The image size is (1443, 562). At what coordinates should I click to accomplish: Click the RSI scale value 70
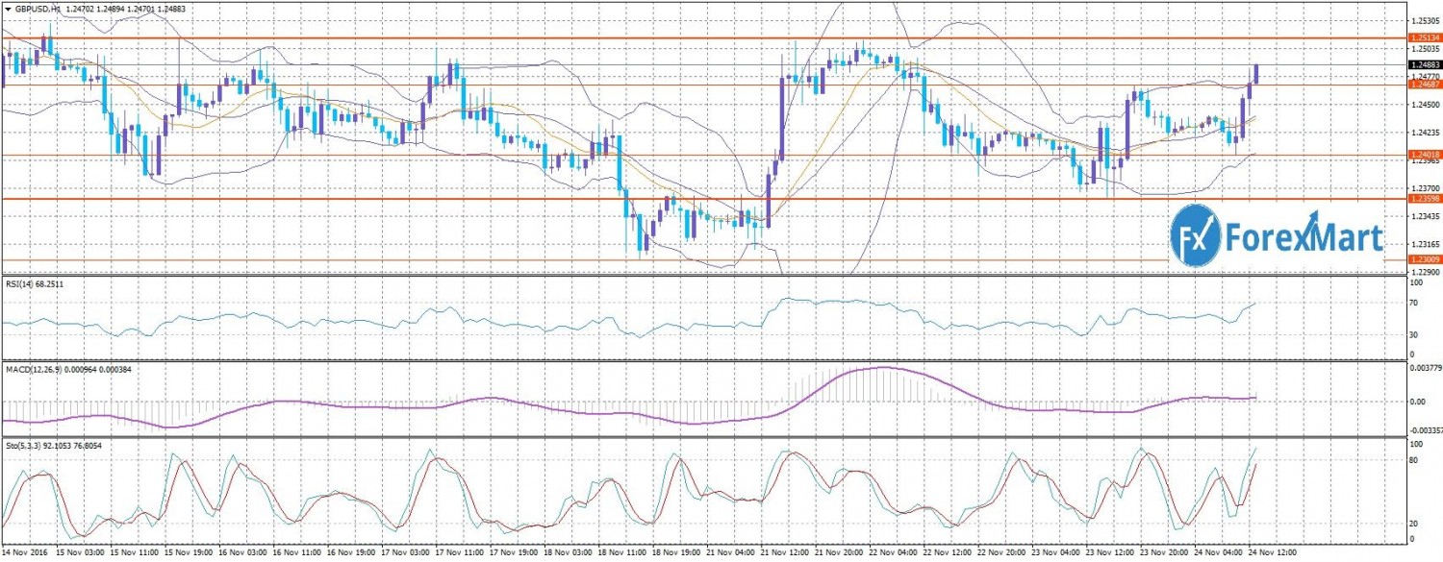coord(1414,303)
